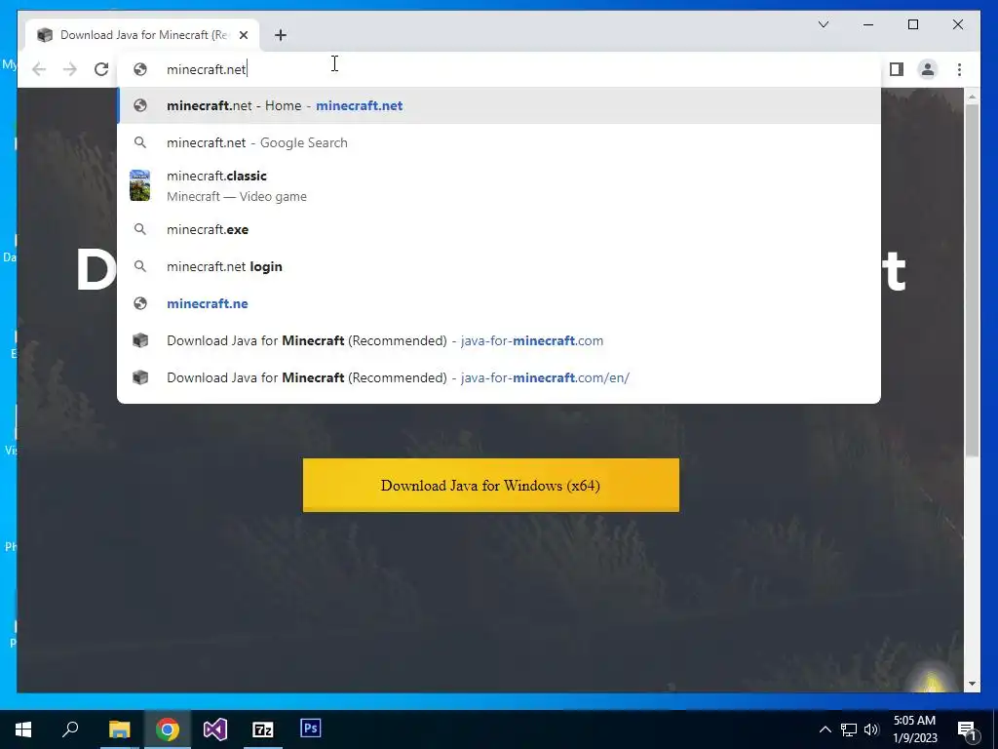Open File Explorer from taskbar
The height and width of the screenshot is (749, 998).
[119, 729]
